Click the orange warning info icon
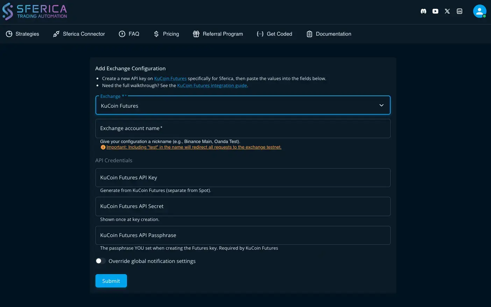The image size is (491, 307). pyautogui.click(x=103, y=147)
